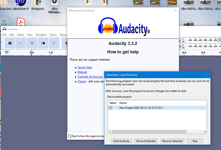
Task: Open the Tracks menu
Action: pyautogui.click(x=53, y=35)
